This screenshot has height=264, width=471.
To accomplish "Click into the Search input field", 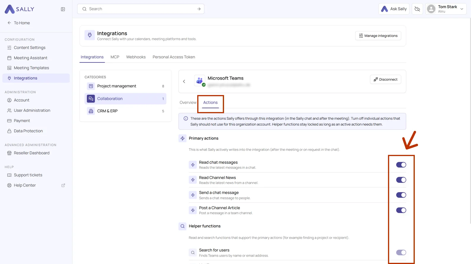I will tap(141, 9).
